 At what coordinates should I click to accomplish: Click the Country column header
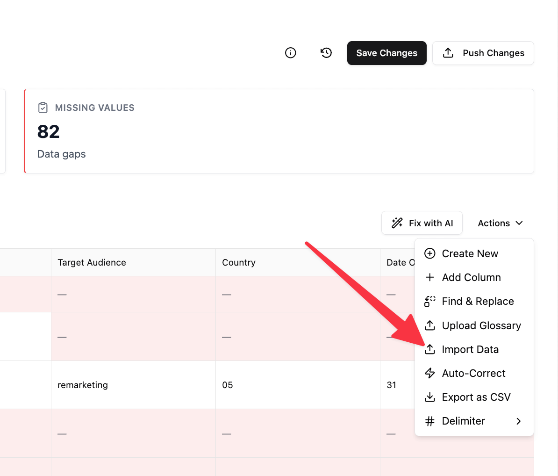click(239, 262)
